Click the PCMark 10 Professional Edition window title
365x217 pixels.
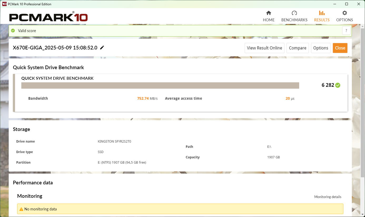click(x=30, y=4)
